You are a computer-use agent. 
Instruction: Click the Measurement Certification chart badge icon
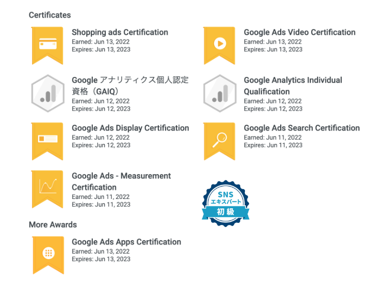(48, 189)
